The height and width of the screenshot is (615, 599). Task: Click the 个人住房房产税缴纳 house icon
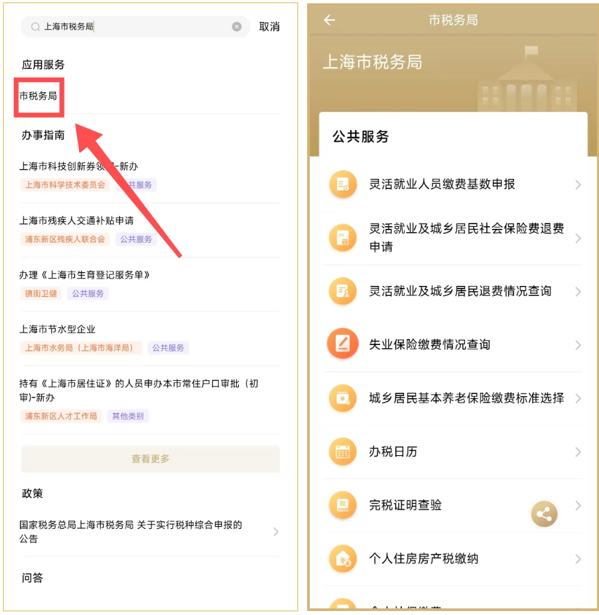click(343, 559)
